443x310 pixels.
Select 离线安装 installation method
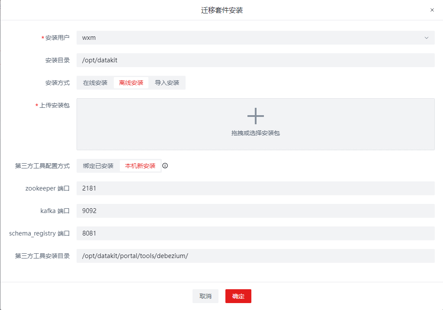point(131,82)
